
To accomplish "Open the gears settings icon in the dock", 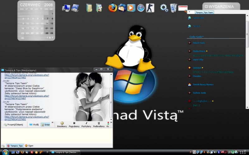I will click(x=164, y=8).
